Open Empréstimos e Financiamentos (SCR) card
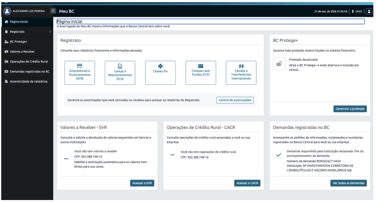 click(79, 73)
